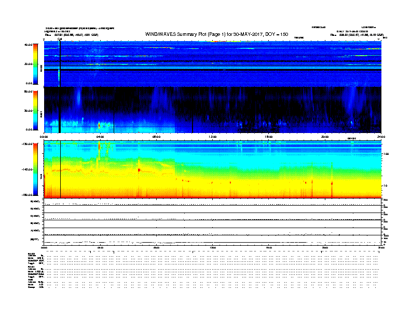Click the RAD1 color scale bar
Viewport: 411px width, 318px height.
click(x=35, y=110)
